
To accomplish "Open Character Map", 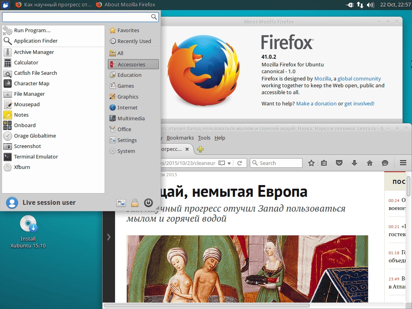I will pos(54,84).
